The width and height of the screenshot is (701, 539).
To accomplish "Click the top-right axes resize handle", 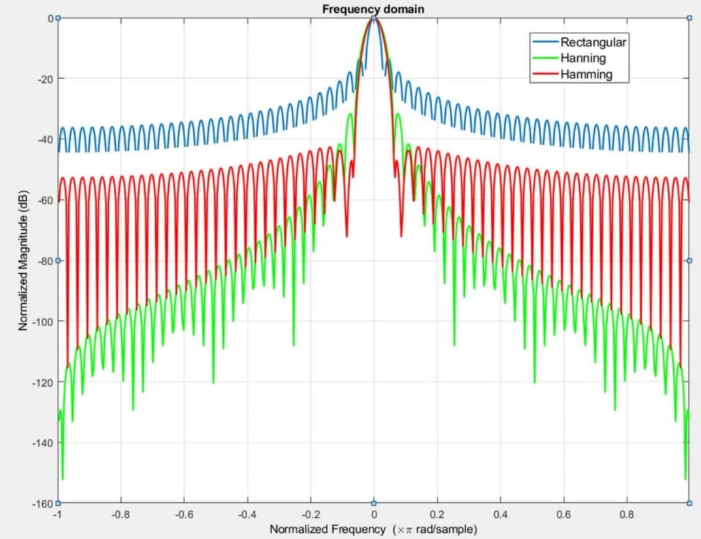I will tap(689, 18).
